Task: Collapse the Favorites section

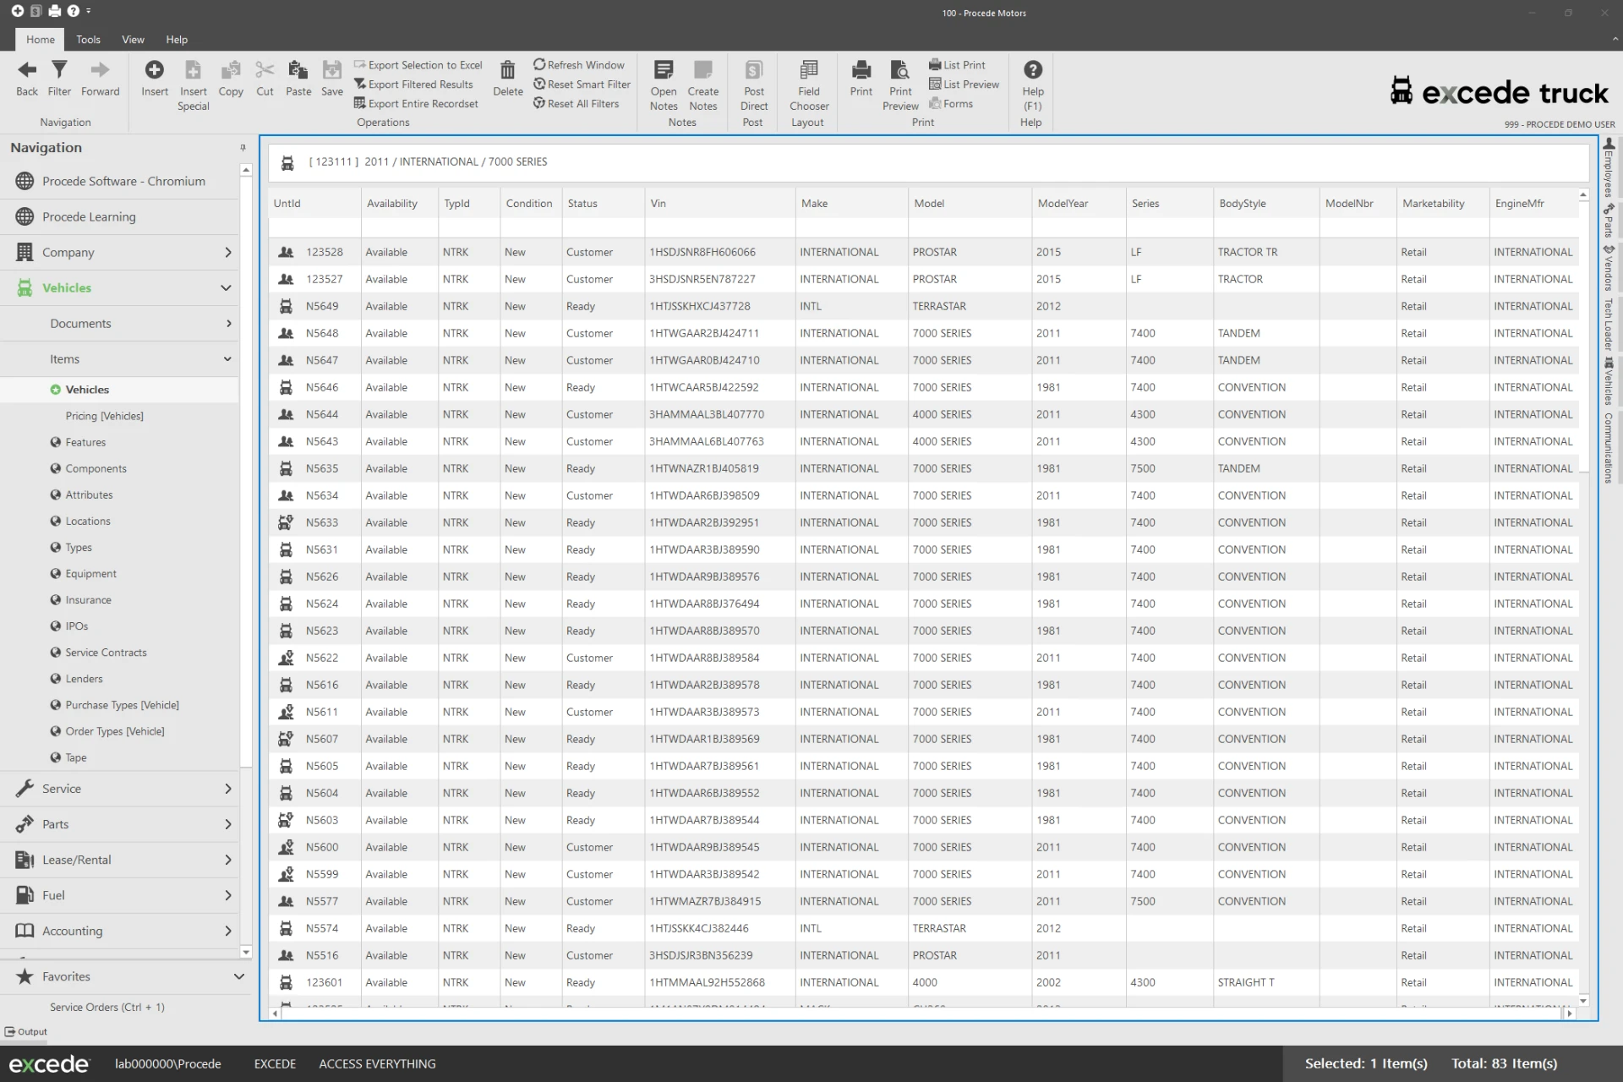Action: [239, 975]
